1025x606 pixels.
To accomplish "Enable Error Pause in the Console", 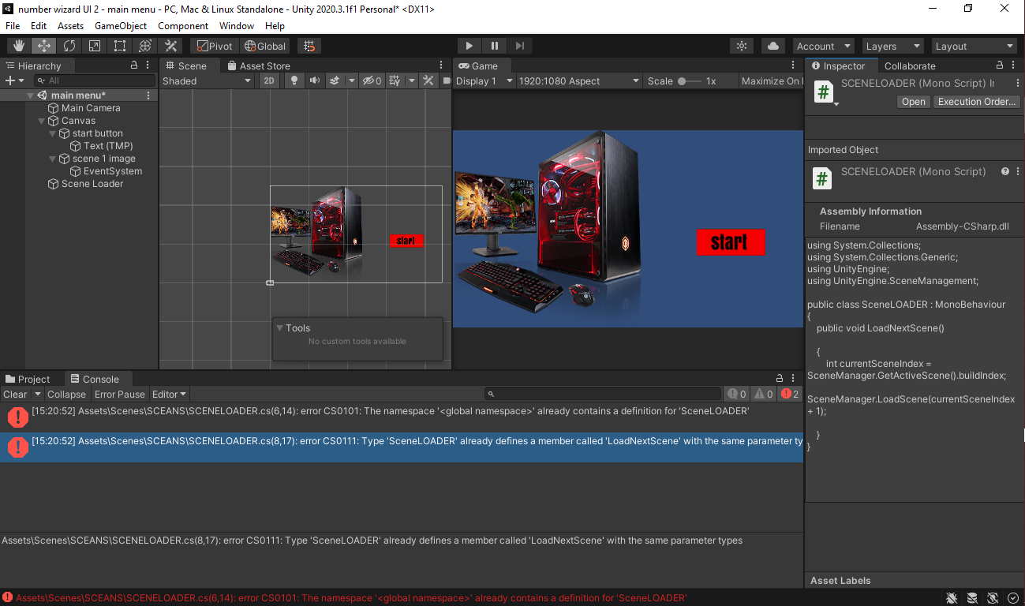I will (119, 394).
